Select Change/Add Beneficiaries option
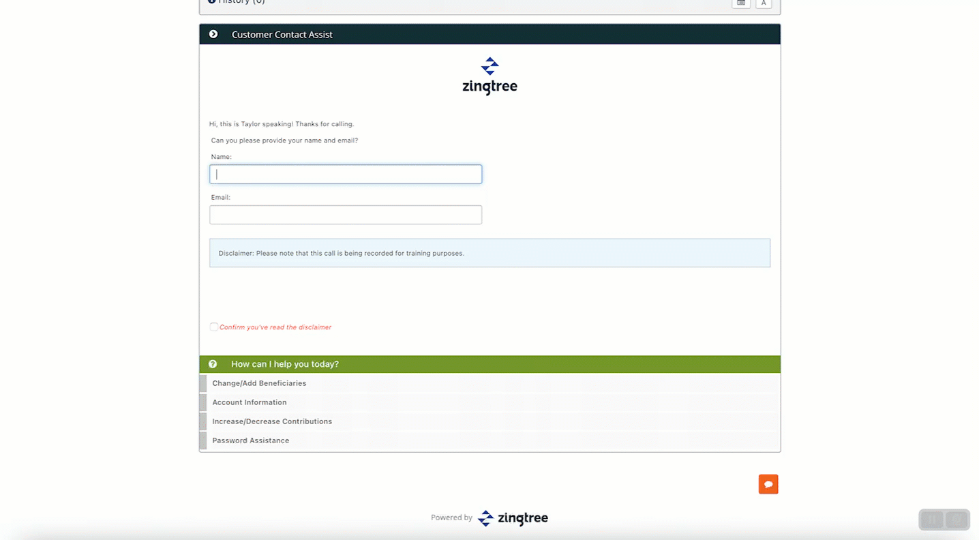This screenshot has width=979, height=540. [259, 383]
